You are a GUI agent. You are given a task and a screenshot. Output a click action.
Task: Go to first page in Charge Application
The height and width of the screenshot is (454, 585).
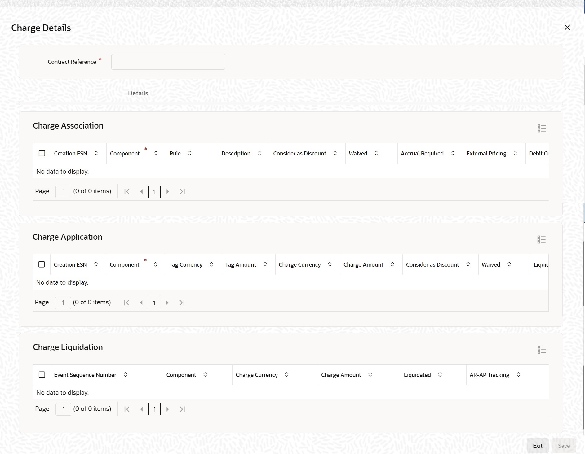[x=126, y=303]
